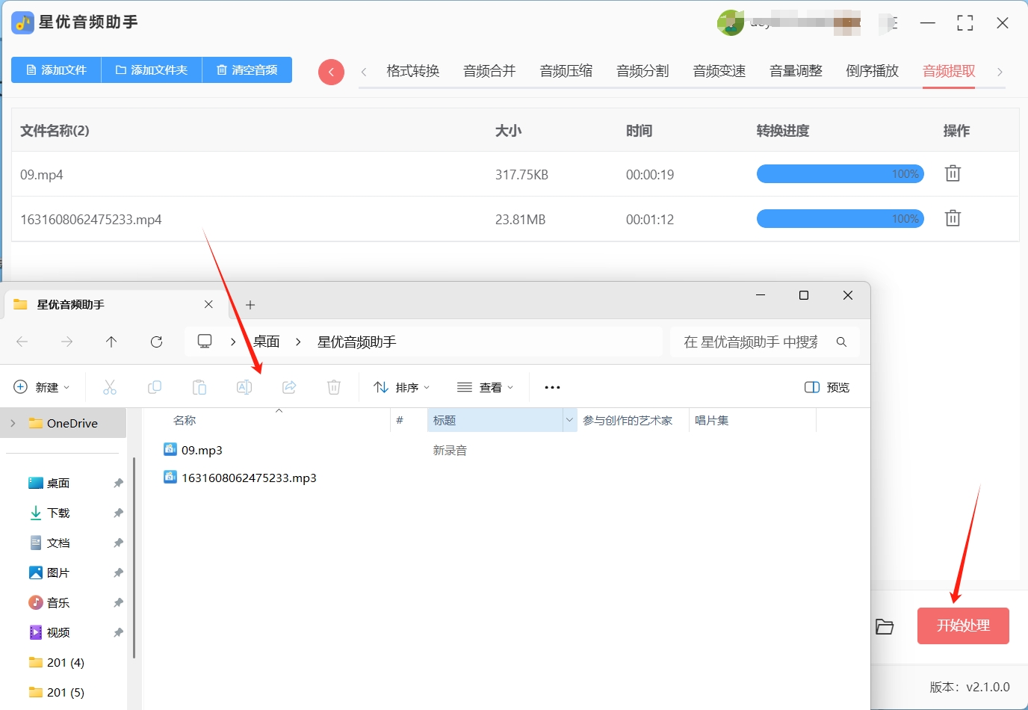Delete the 1631608062475233.mp4 row with trash icon
Viewport: 1028px width, 710px height.
click(x=953, y=218)
